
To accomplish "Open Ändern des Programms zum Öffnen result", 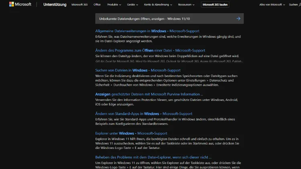I will [x=150, y=50].
